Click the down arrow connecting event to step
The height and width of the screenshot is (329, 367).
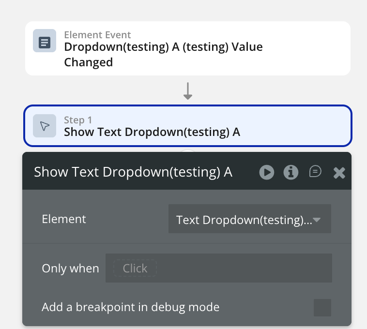point(188,90)
